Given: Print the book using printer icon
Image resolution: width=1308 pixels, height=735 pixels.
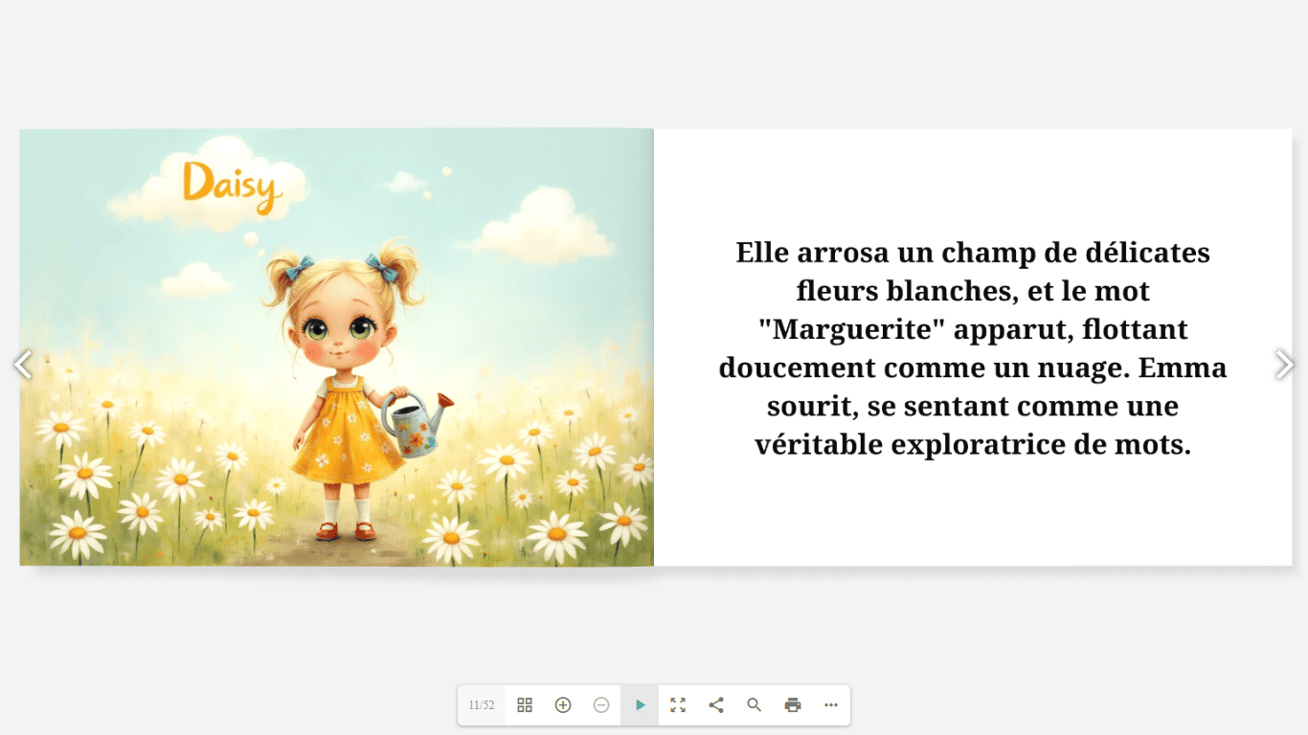Looking at the screenshot, I should 793,705.
